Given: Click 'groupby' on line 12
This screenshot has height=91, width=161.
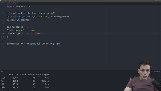Looking at the screenshot, I should point(35,44).
